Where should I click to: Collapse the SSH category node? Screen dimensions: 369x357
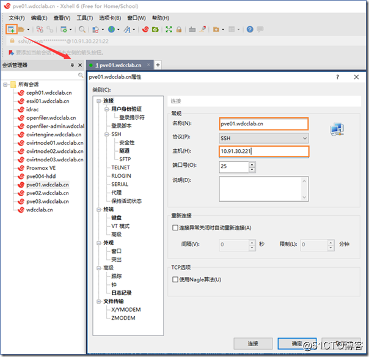click(106, 134)
